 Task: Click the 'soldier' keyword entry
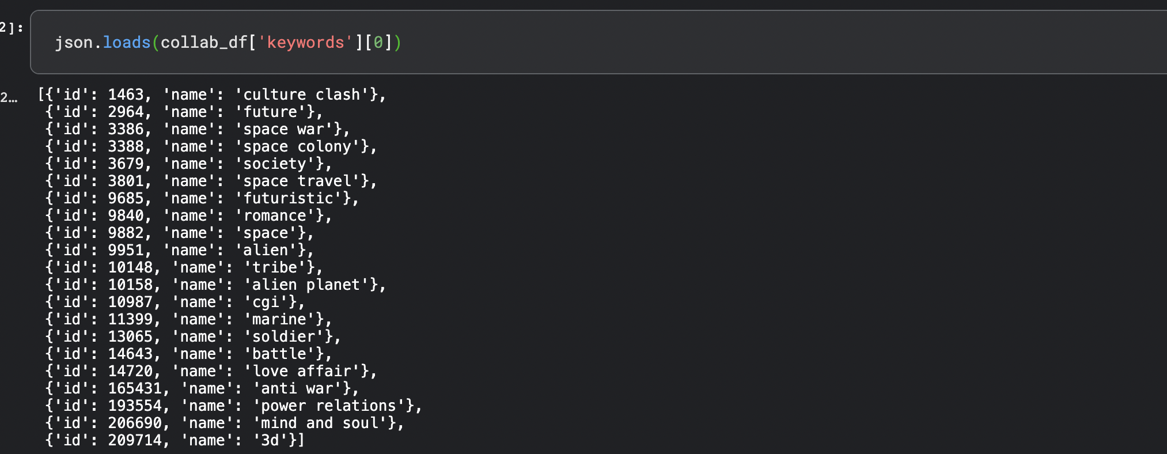pos(194,336)
